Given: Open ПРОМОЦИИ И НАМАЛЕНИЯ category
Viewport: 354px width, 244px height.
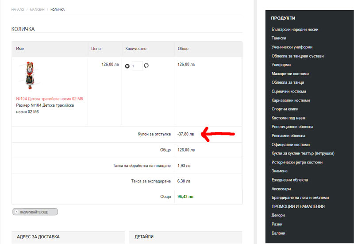Looking at the screenshot, I should point(298,206).
